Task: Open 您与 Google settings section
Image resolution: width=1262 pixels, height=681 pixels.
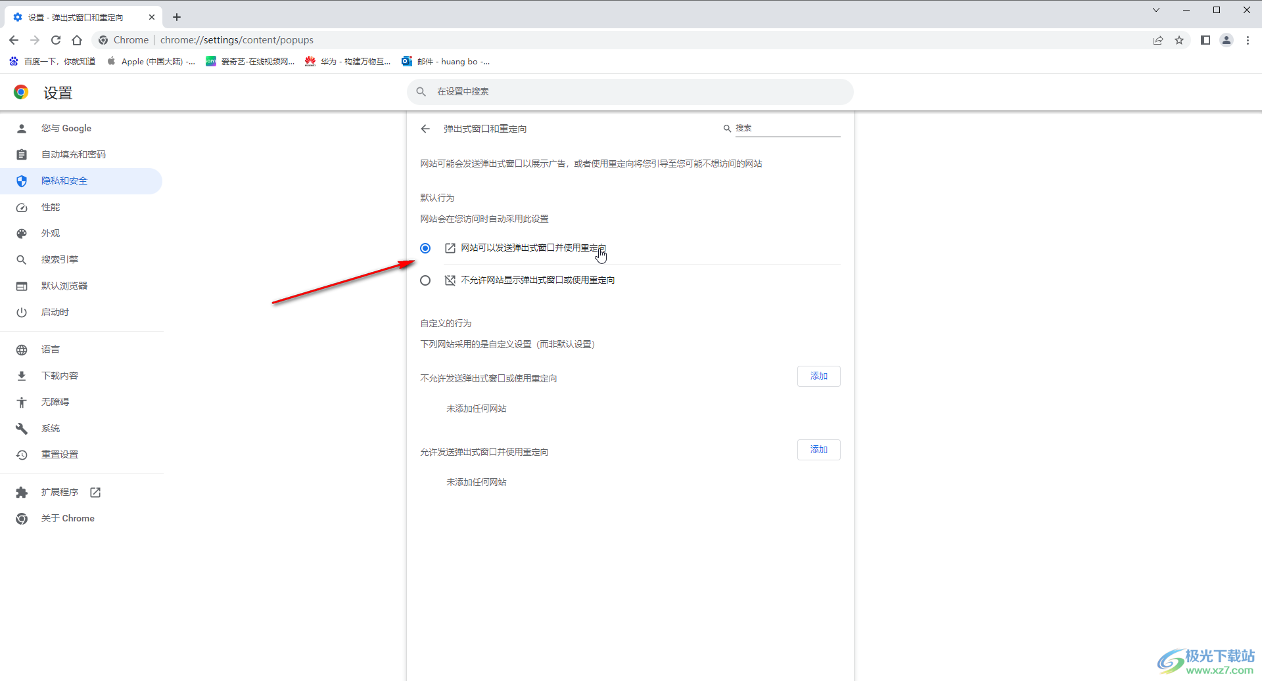Action: [x=82, y=128]
